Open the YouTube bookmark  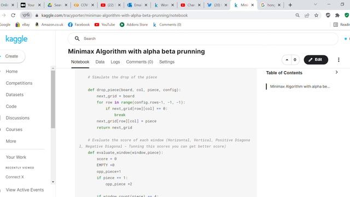[104, 25]
